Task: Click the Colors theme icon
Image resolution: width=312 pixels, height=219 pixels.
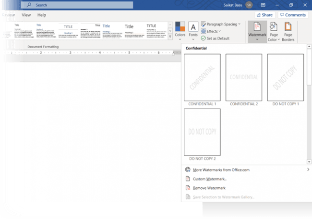Action: point(180,29)
